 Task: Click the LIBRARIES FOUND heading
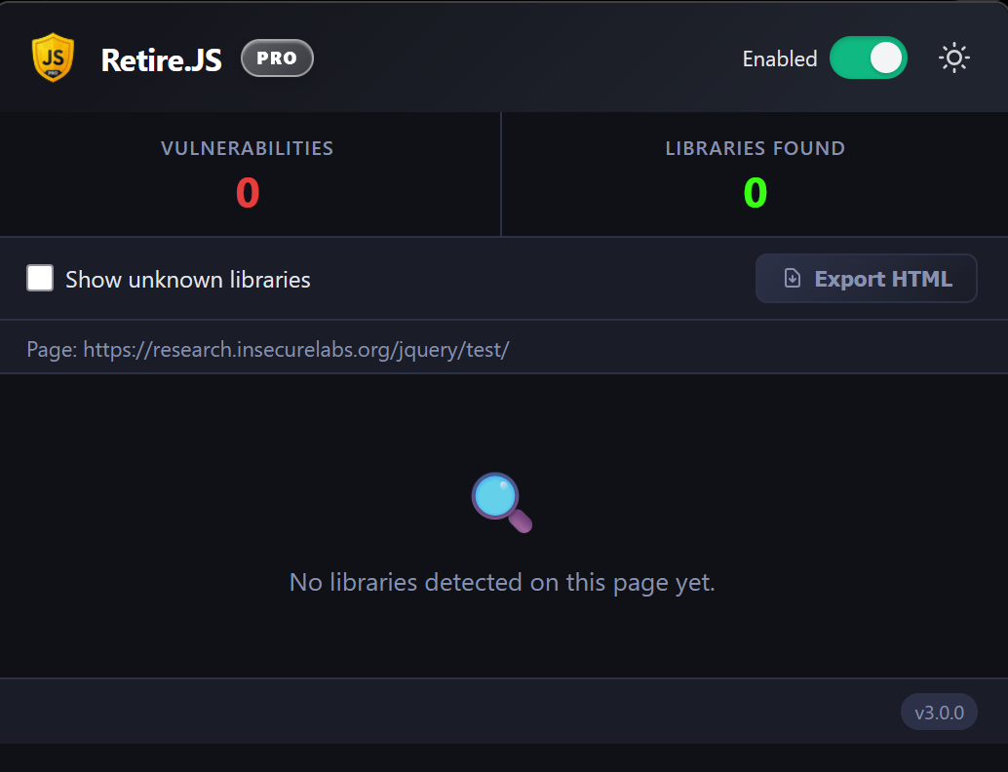click(756, 148)
